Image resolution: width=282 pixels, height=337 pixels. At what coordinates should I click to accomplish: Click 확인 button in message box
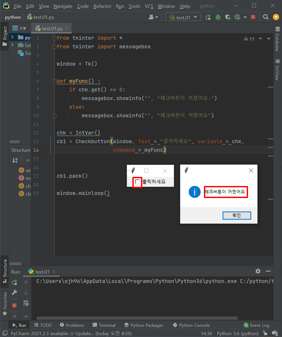(237, 216)
